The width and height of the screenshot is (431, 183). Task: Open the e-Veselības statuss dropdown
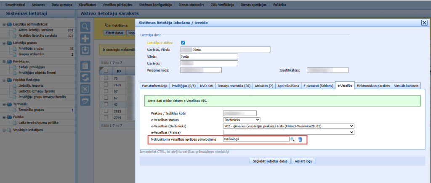241,119
